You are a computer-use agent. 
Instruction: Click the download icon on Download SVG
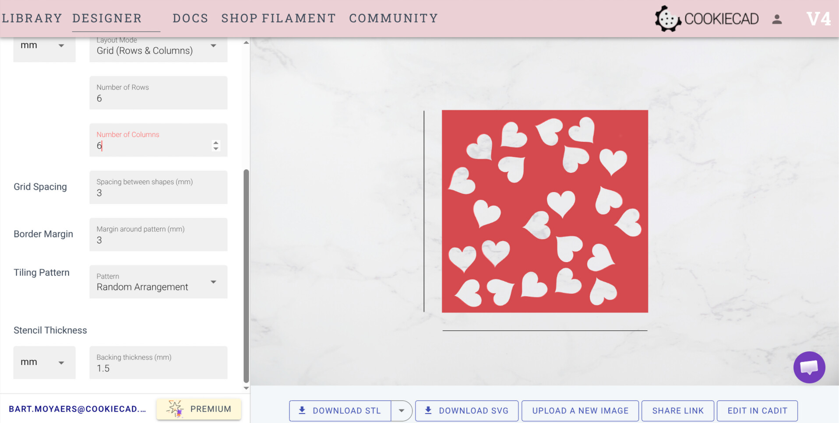(428, 411)
